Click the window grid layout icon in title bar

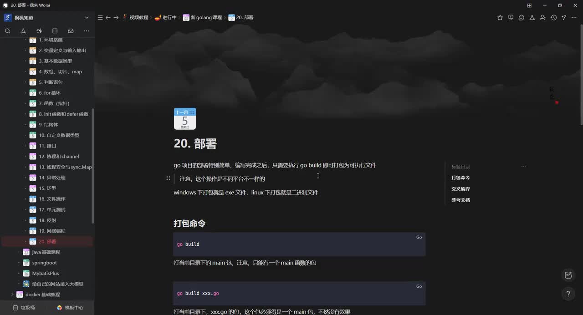point(529,5)
